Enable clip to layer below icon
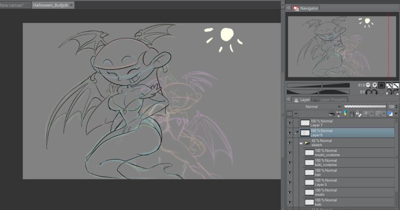400x210 pixels. click(332, 113)
